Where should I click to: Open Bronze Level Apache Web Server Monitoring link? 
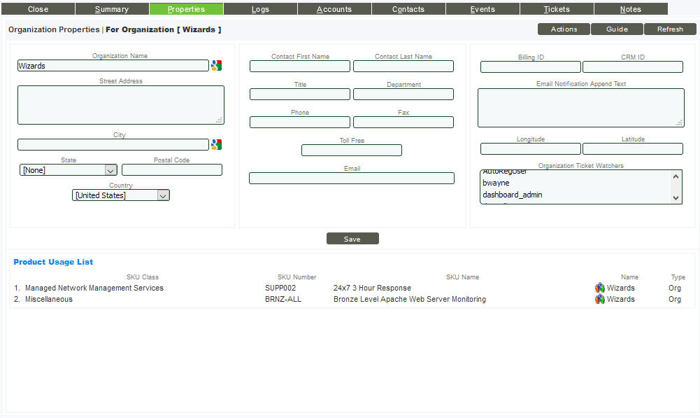[x=410, y=299]
